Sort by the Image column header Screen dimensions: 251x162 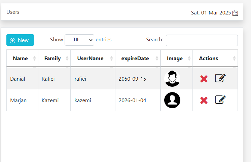coord(175,58)
